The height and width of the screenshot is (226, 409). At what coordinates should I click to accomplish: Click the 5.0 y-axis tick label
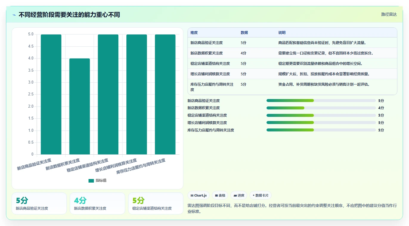click(31, 34)
